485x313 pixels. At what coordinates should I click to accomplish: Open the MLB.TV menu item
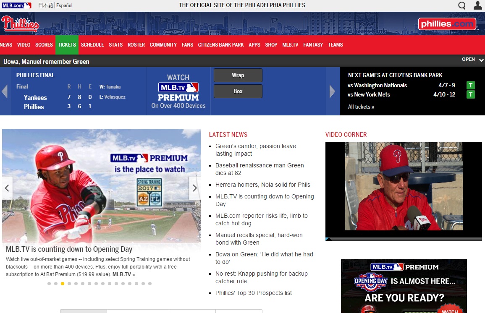tap(290, 45)
